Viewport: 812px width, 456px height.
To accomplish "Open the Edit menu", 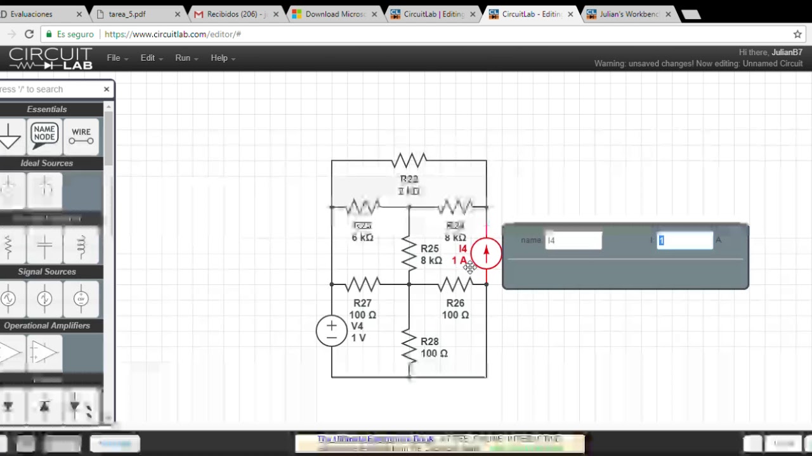I will [152, 58].
